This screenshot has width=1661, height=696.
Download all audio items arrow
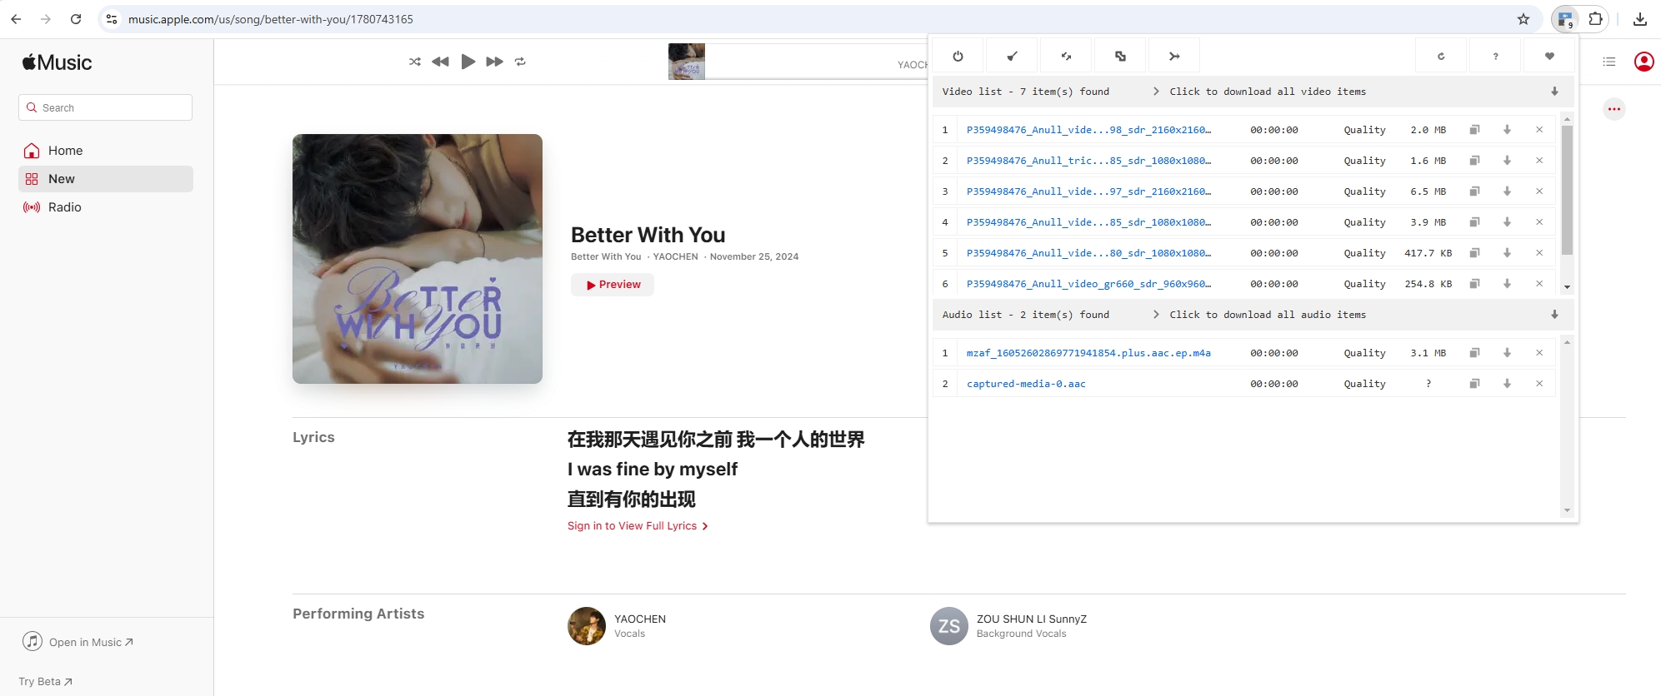click(x=1554, y=315)
